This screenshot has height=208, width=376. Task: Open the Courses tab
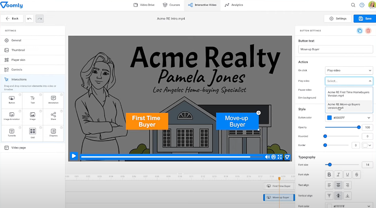[172, 5]
